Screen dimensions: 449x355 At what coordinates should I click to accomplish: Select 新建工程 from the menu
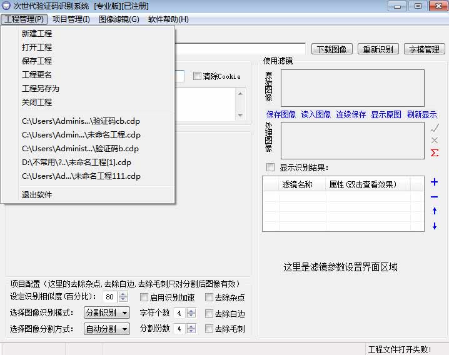[x=37, y=34]
